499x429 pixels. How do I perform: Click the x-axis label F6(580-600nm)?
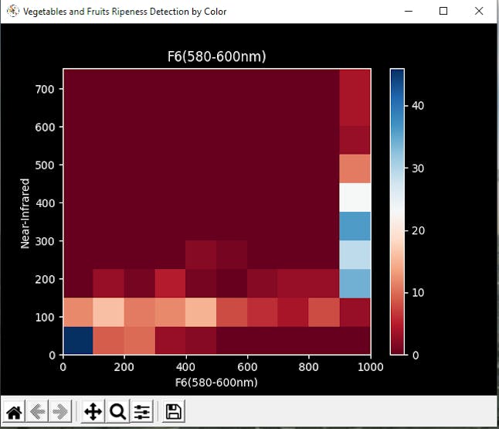216,382
